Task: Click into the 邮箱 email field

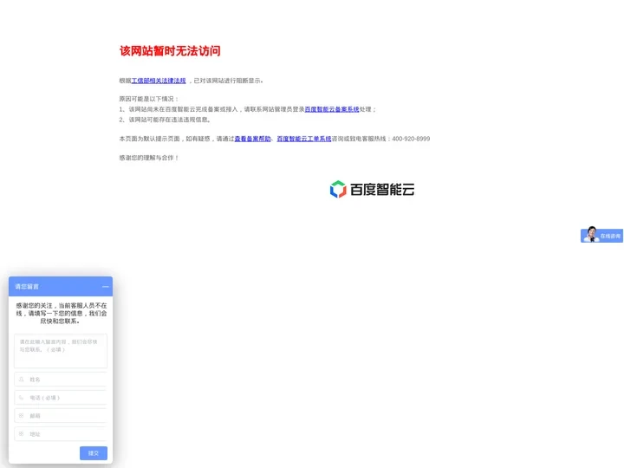Action: (x=61, y=415)
